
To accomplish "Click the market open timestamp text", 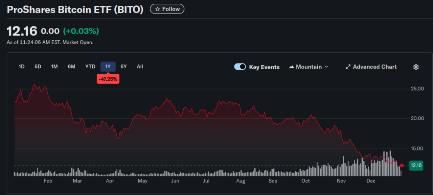I will pos(50,43).
